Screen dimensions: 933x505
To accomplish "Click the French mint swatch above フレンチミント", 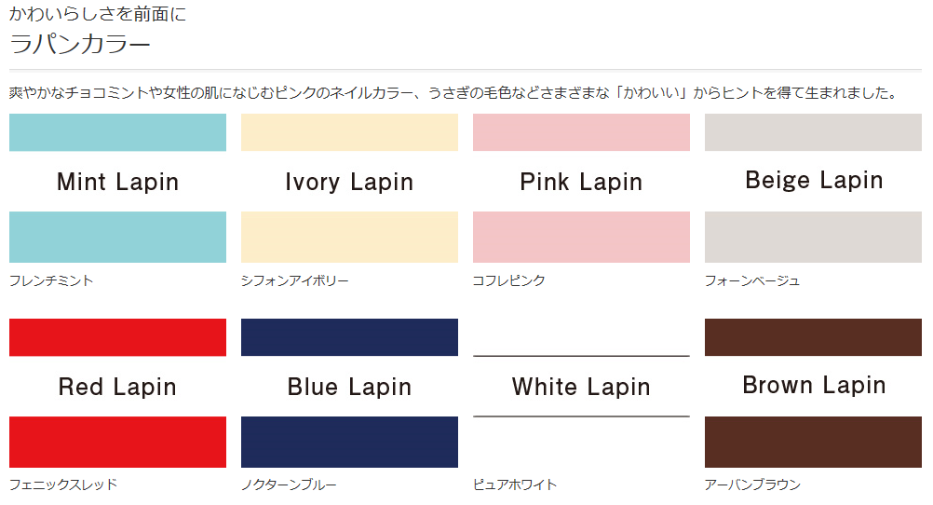I will (118, 237).
